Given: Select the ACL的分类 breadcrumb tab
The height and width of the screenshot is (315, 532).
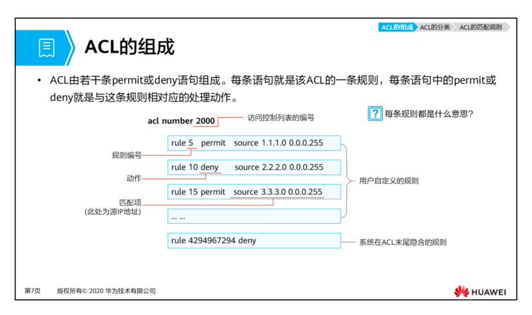Looking at the screenshot, I should pyautogui.click(x=435, y=27).
